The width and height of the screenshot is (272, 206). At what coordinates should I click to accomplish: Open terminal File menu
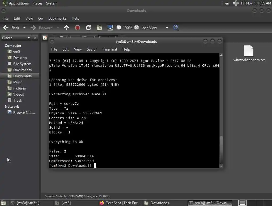(54, 49)
